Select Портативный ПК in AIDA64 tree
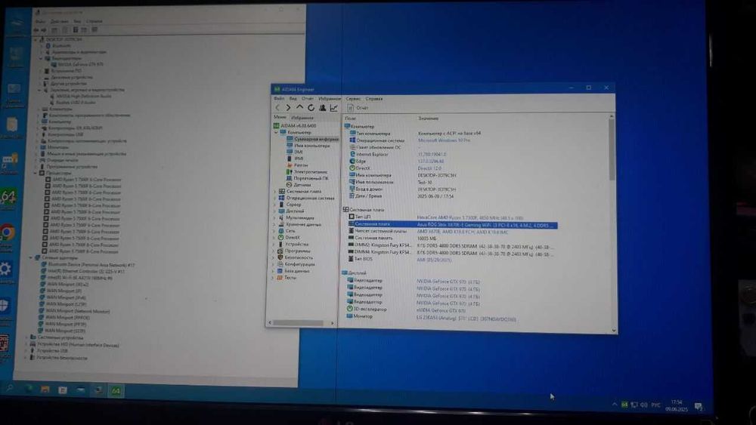This screenshot has width=756, height=425. [307, 178]
